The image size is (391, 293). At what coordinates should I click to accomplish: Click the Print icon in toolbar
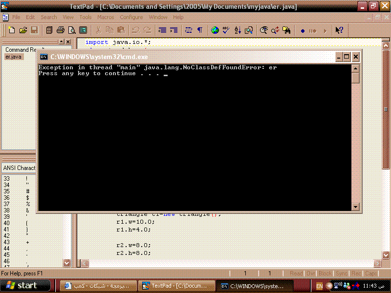coord(60,30)
